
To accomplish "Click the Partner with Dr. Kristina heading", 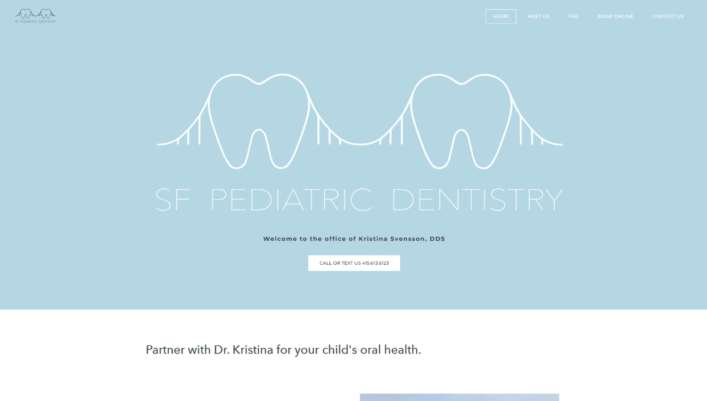I will coord(283,350).
